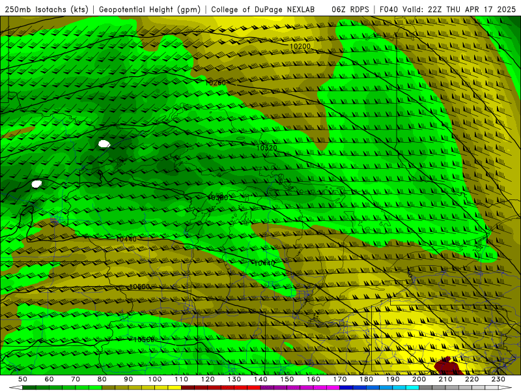
Task: Click the 190 value on the color scale
Action: click(393, 379)
